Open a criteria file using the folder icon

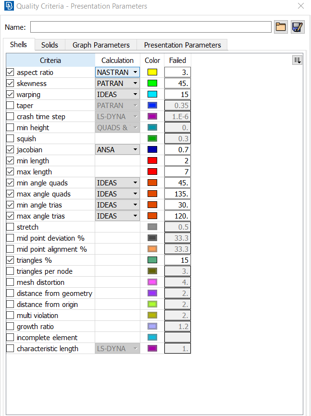(x=281, y=27)
